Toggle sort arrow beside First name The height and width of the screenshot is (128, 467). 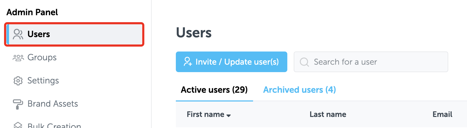click(229, 116)
